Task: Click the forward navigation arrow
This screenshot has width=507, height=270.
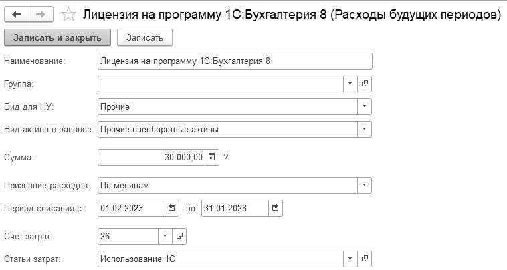Action: pos(39,13)
